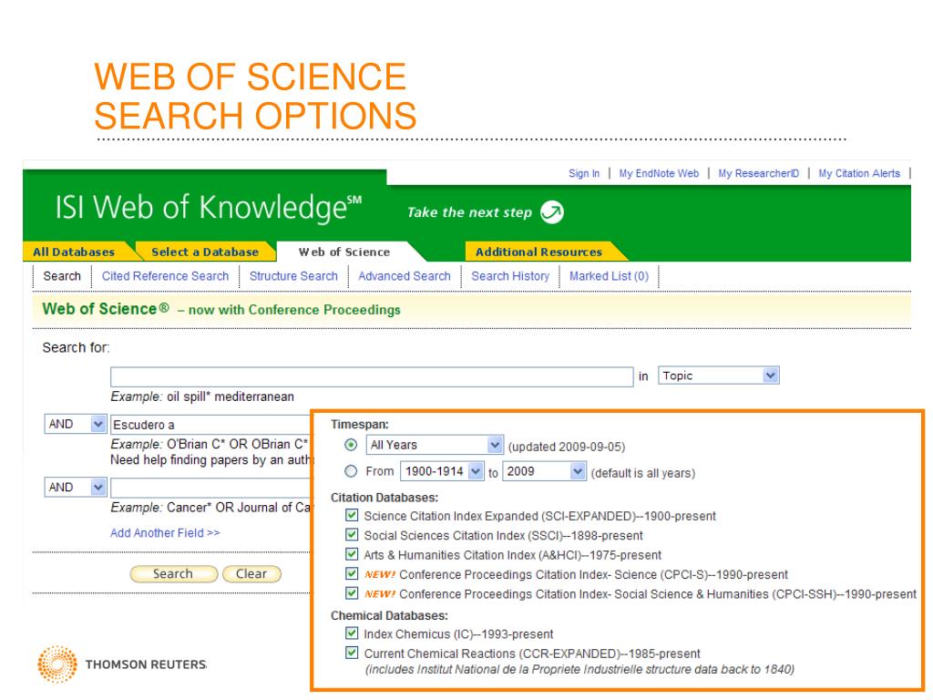Uncheck Arts & Humanities Citation Index checkbox
This screenshot has height=700, width=933.
[x=352, y=554]
